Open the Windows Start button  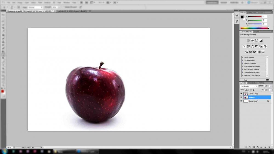coord(4,151)
